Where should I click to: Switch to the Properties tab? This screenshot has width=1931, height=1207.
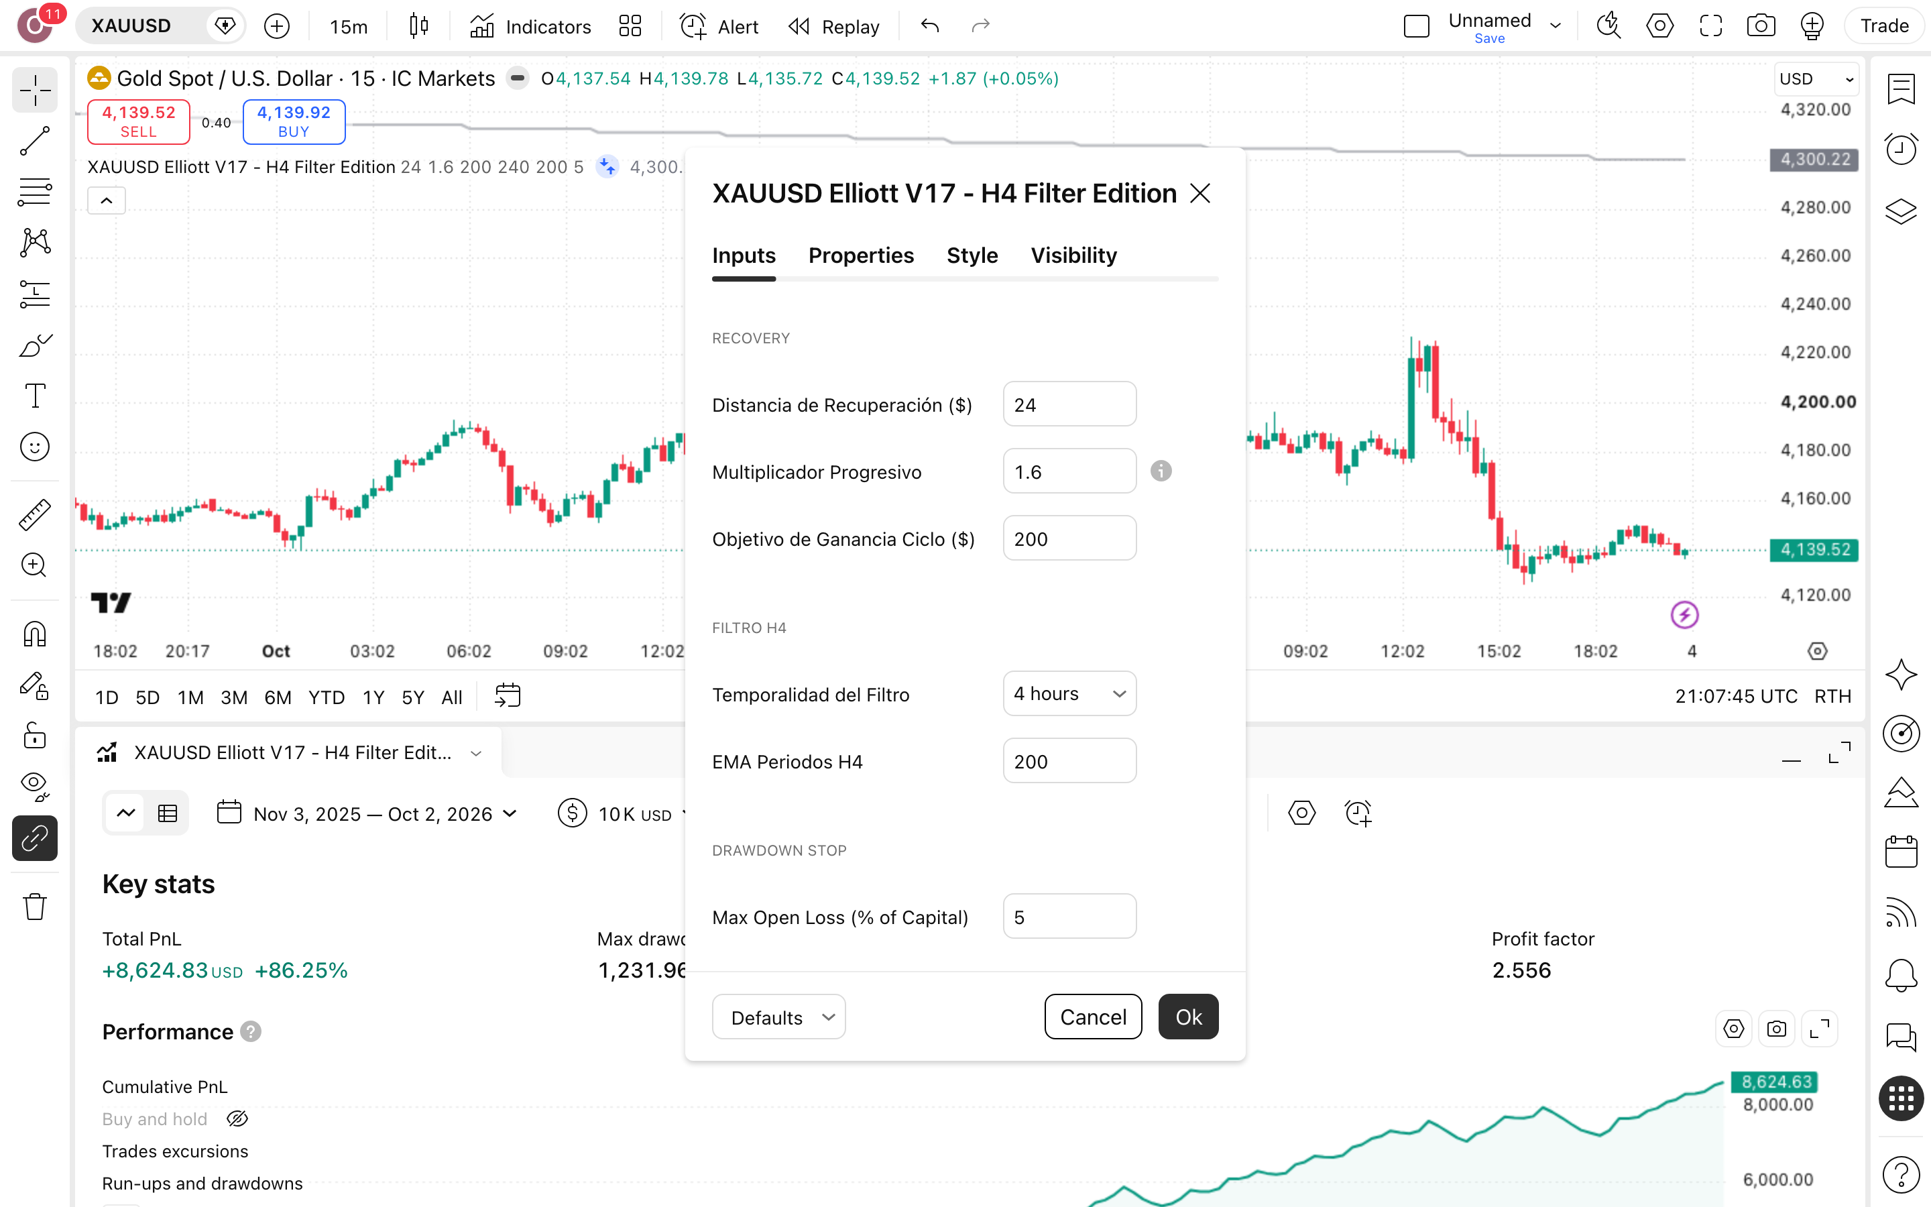click(x=861, y=255)
